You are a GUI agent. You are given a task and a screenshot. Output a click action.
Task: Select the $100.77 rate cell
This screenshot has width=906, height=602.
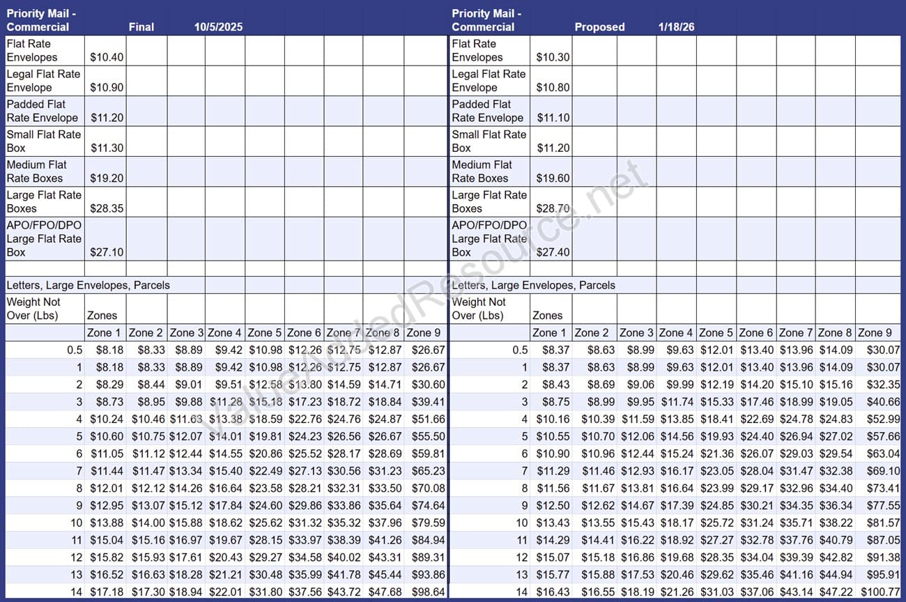[882, 592]
